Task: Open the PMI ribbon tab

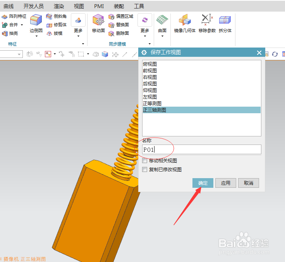Action: [99, 6]
